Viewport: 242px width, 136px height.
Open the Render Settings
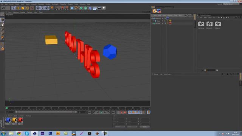click(x=67, y=8)
